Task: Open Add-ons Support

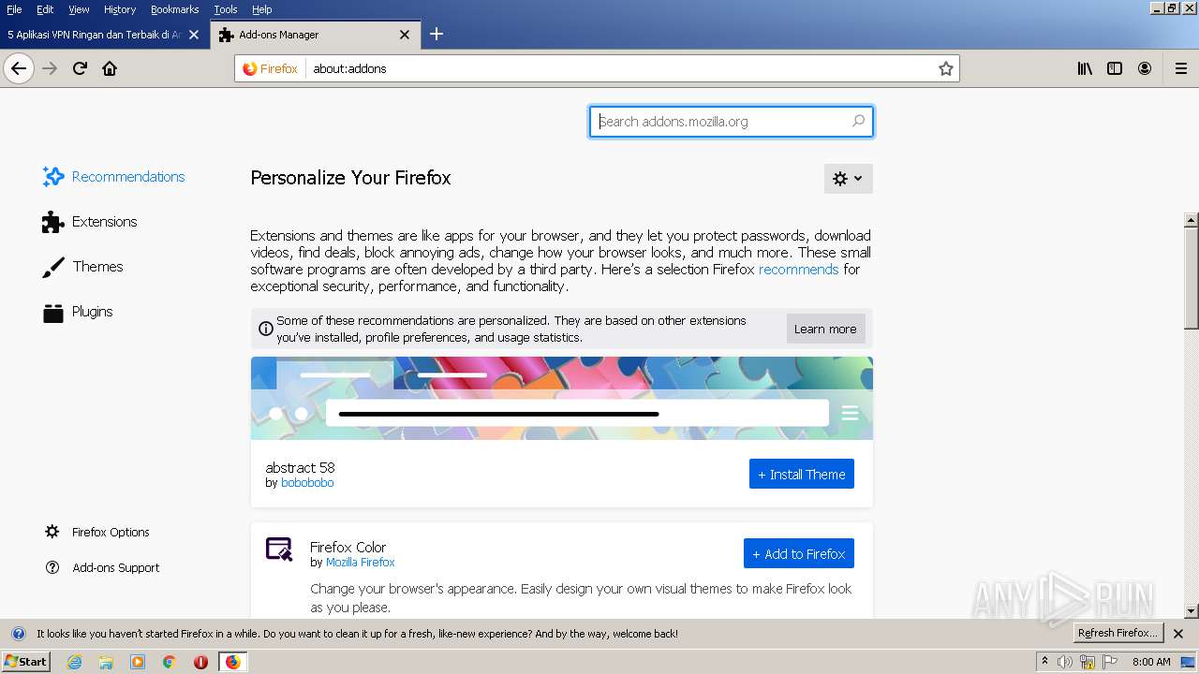Action: [102, 567]
